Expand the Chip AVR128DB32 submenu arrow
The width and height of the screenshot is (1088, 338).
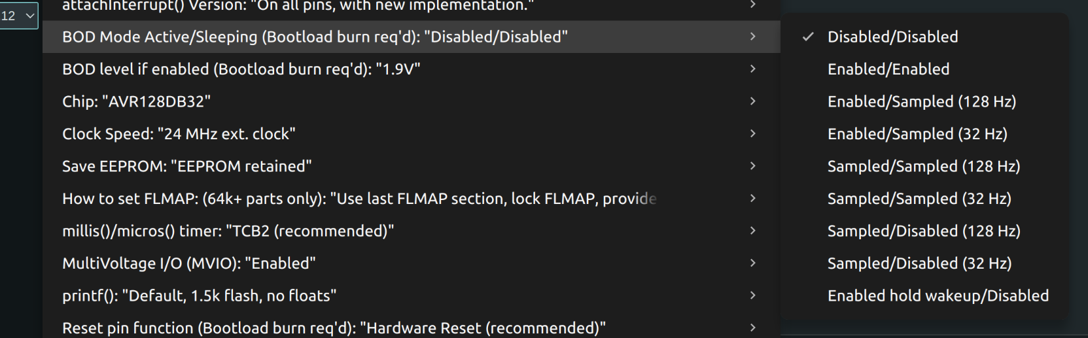752,101
